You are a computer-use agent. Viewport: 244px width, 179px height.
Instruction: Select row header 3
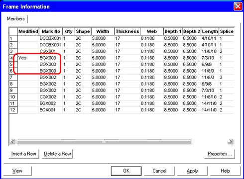pyautogui.click(x=13, y=51)
